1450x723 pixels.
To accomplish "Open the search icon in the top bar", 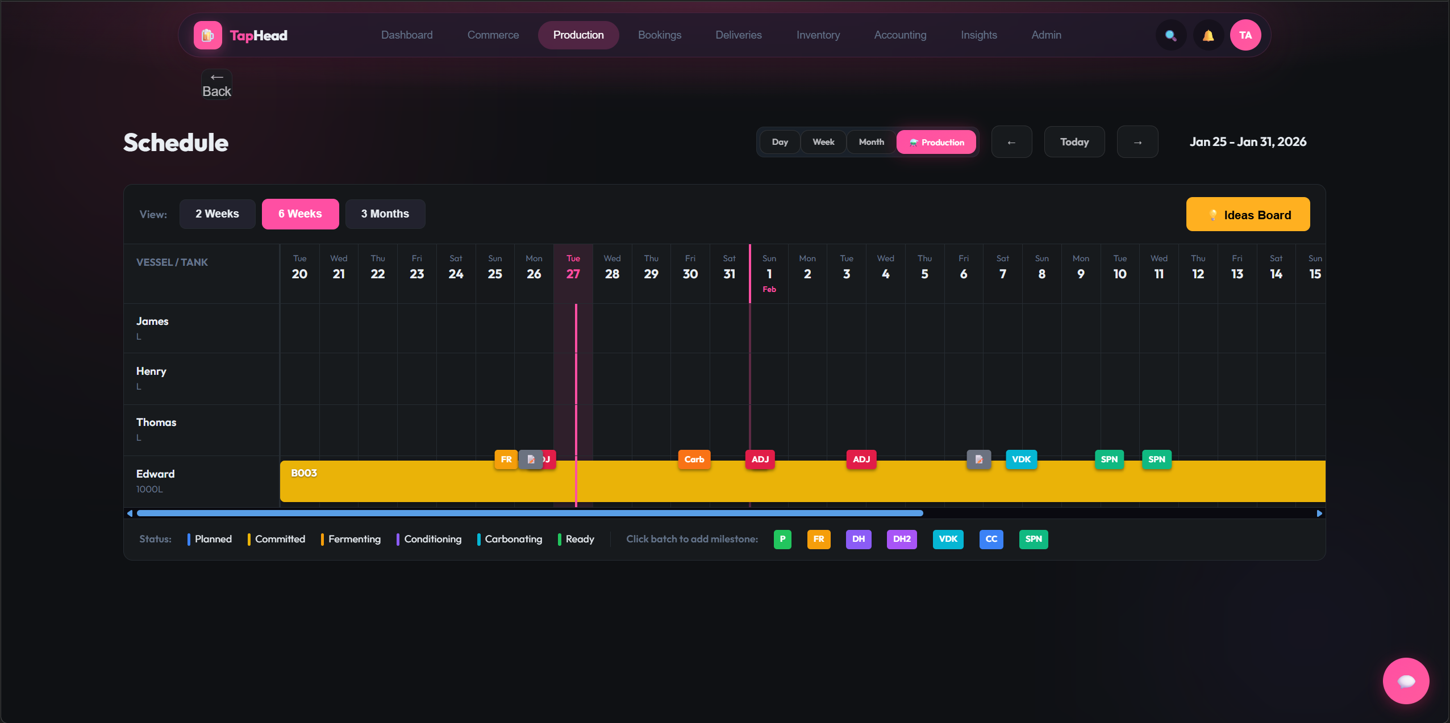I will pos(1170,35).
